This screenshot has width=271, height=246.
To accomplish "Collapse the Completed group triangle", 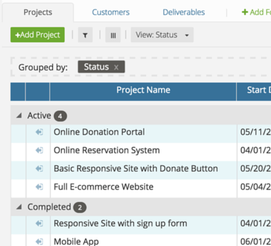I will pyautogui.click(x=19, y=207).
